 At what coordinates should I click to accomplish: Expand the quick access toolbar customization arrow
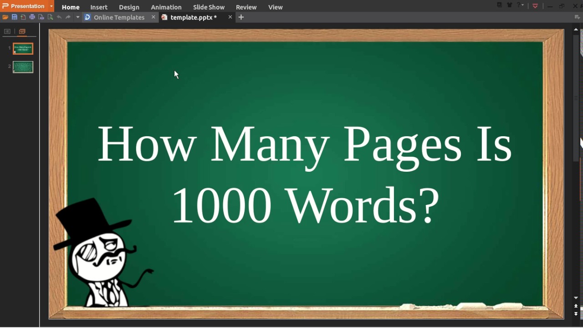coord(77,17)
